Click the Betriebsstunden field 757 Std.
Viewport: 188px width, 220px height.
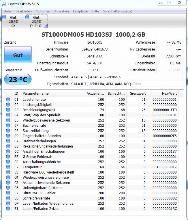click(170, 70)
